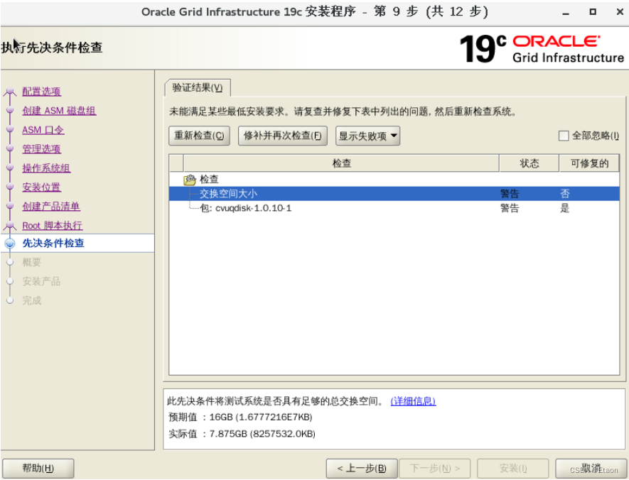Screen dimensions: 629x480
Task: Select the 交换空间大小 check row
Action: 228,193
